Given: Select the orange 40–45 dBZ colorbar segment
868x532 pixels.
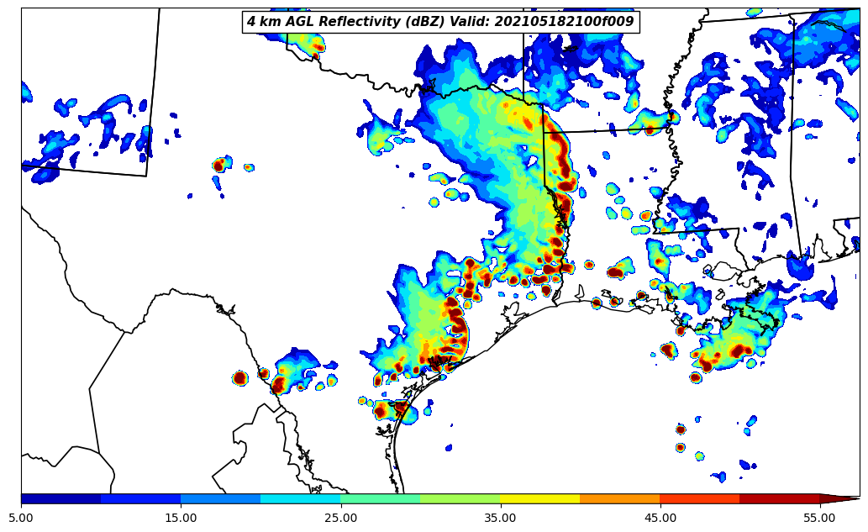Looking at the screenshot, I should point(619,498).
